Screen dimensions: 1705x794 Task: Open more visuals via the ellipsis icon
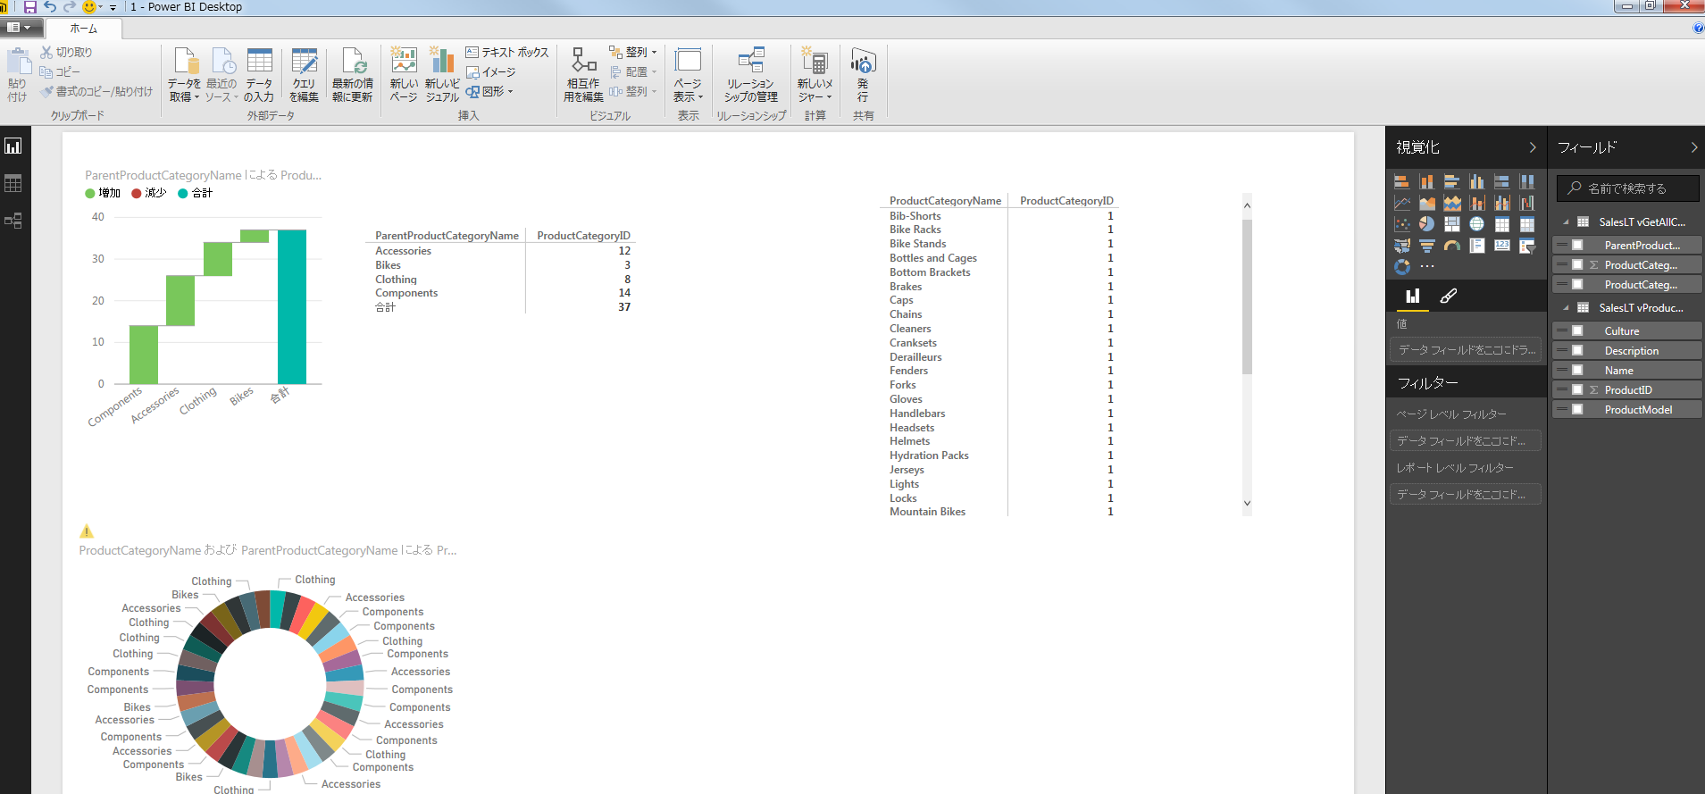click(1427, 266)
